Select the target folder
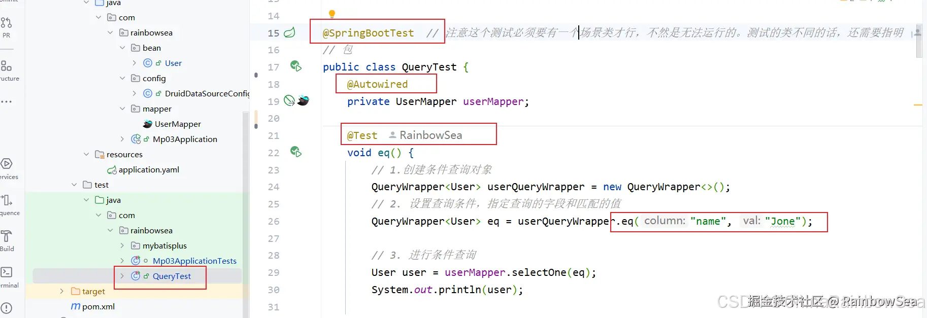Image resolution: width=927 pixels, height=318 pixels. click(x=93, y=291)
